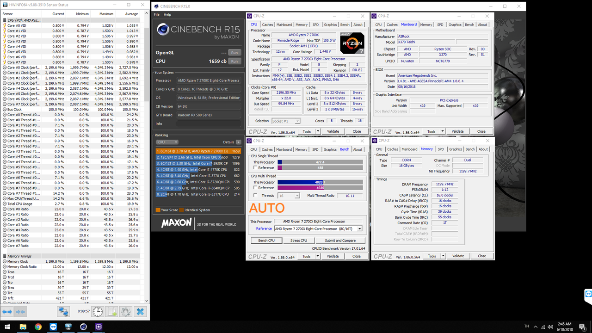Open SPD tab in CPU-Z Mainboard window
This screenshot has width=592, height=333.
coord(440,25)
